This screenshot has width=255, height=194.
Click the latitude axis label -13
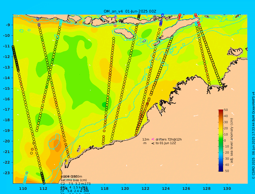6,67
